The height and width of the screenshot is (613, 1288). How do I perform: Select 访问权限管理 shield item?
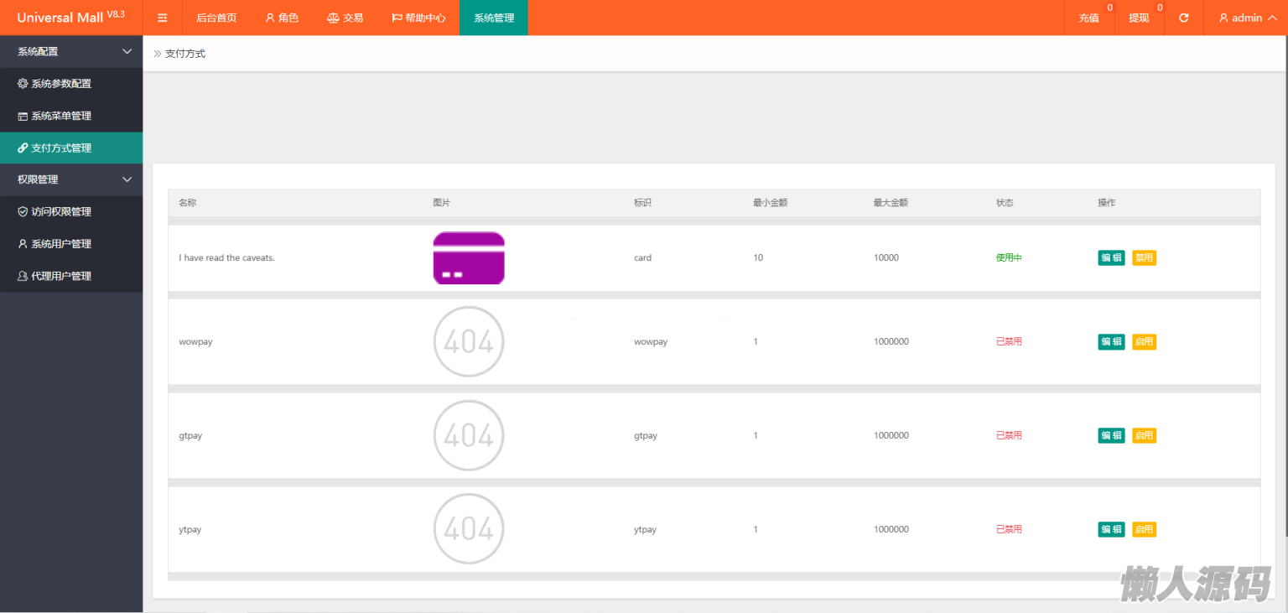(x=60, y=212)
